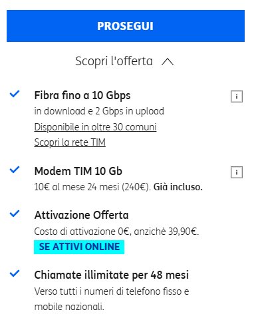Click the Già incluso bold text
This screenshot has height=318, width=254.
[178, 187]
